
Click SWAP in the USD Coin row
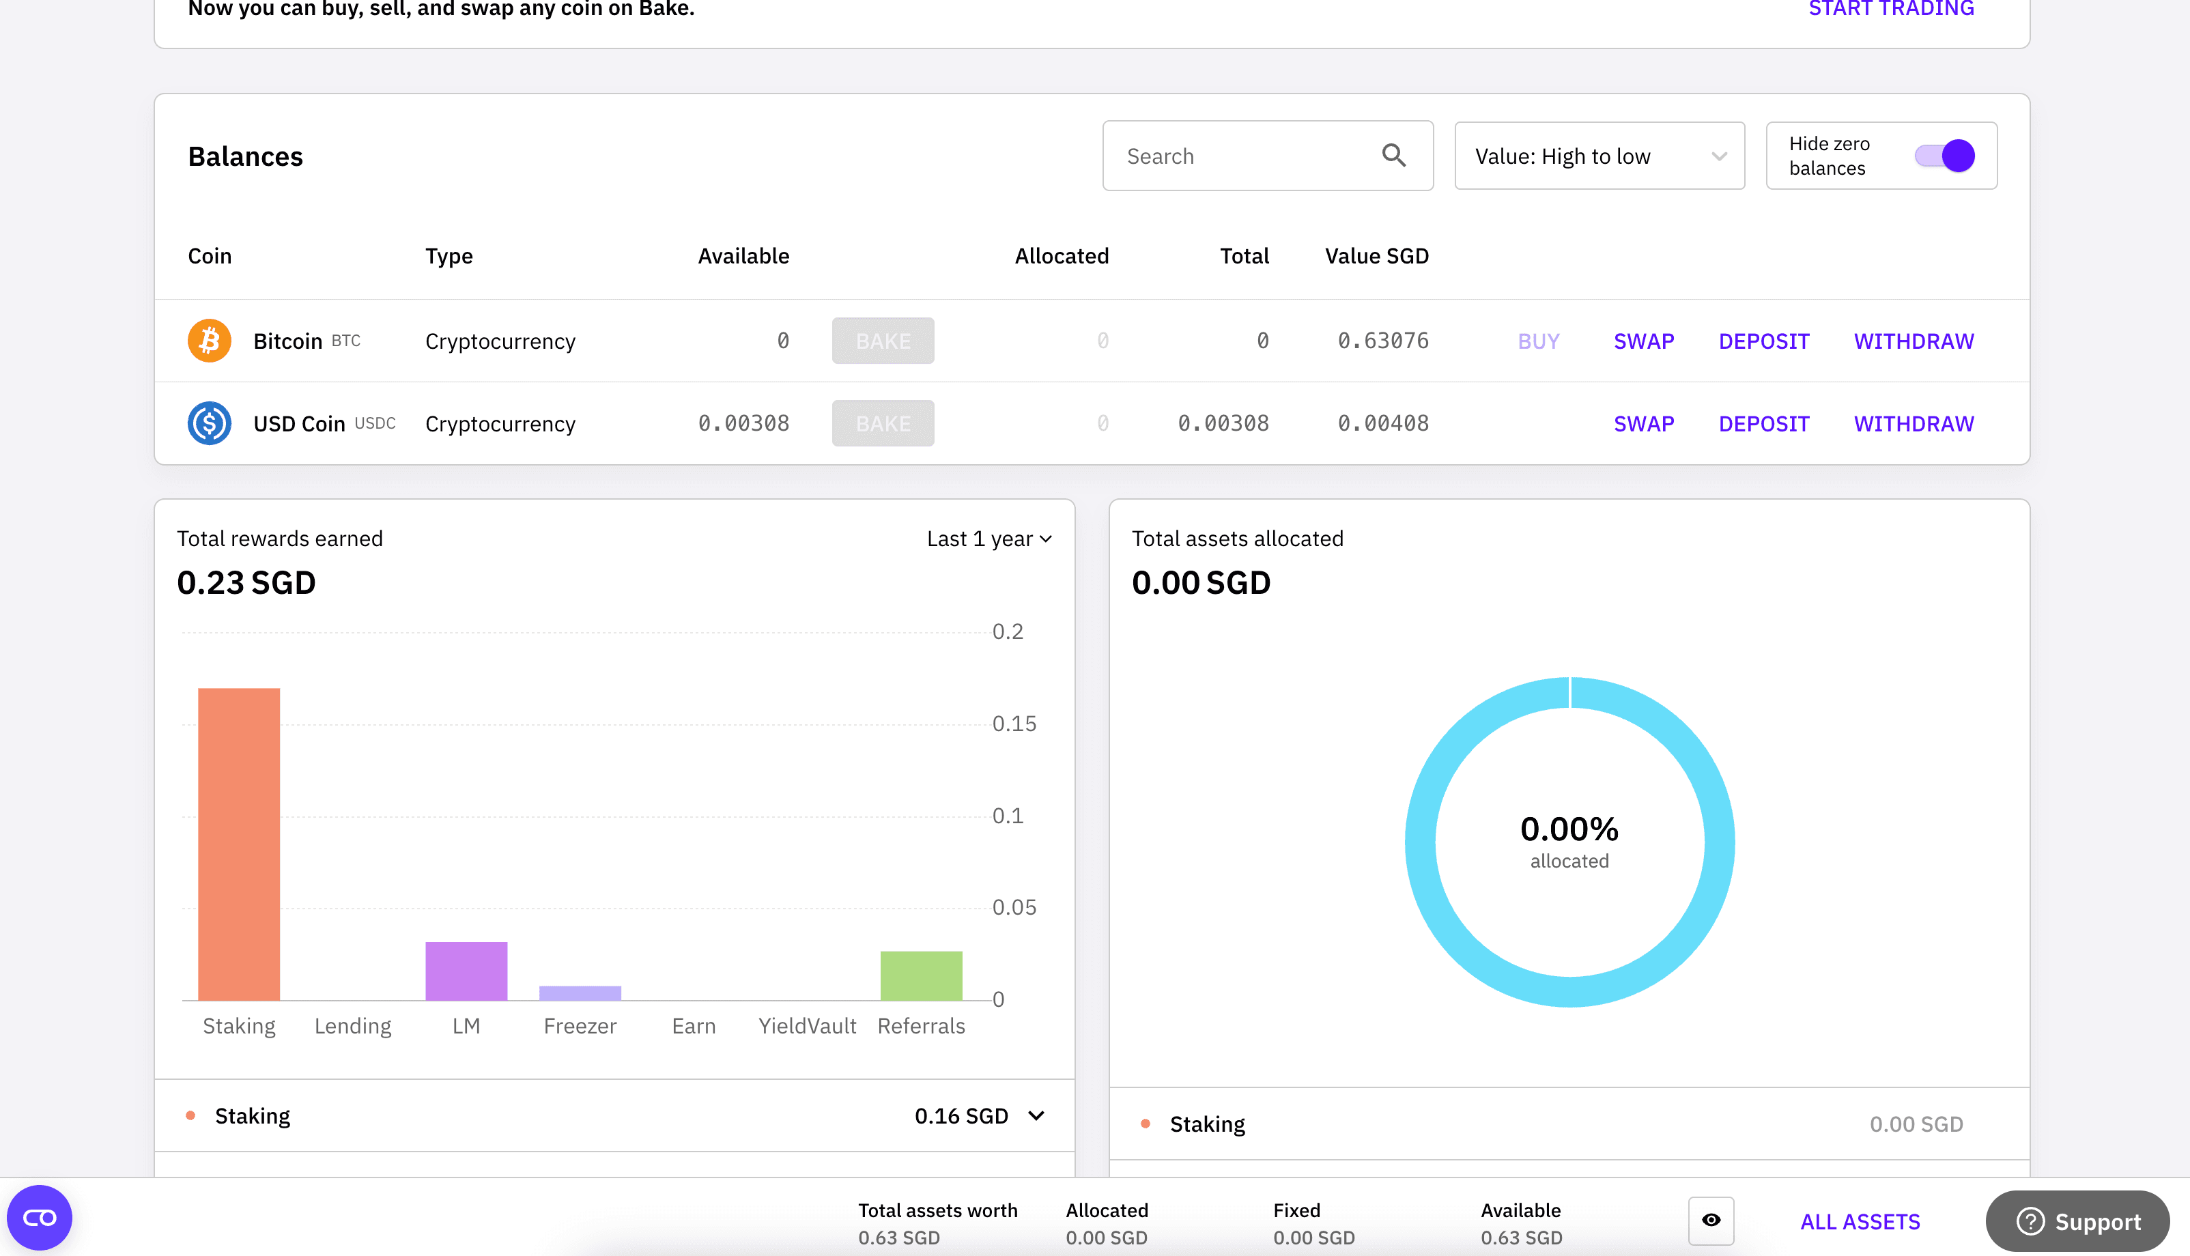[1644, 425]
